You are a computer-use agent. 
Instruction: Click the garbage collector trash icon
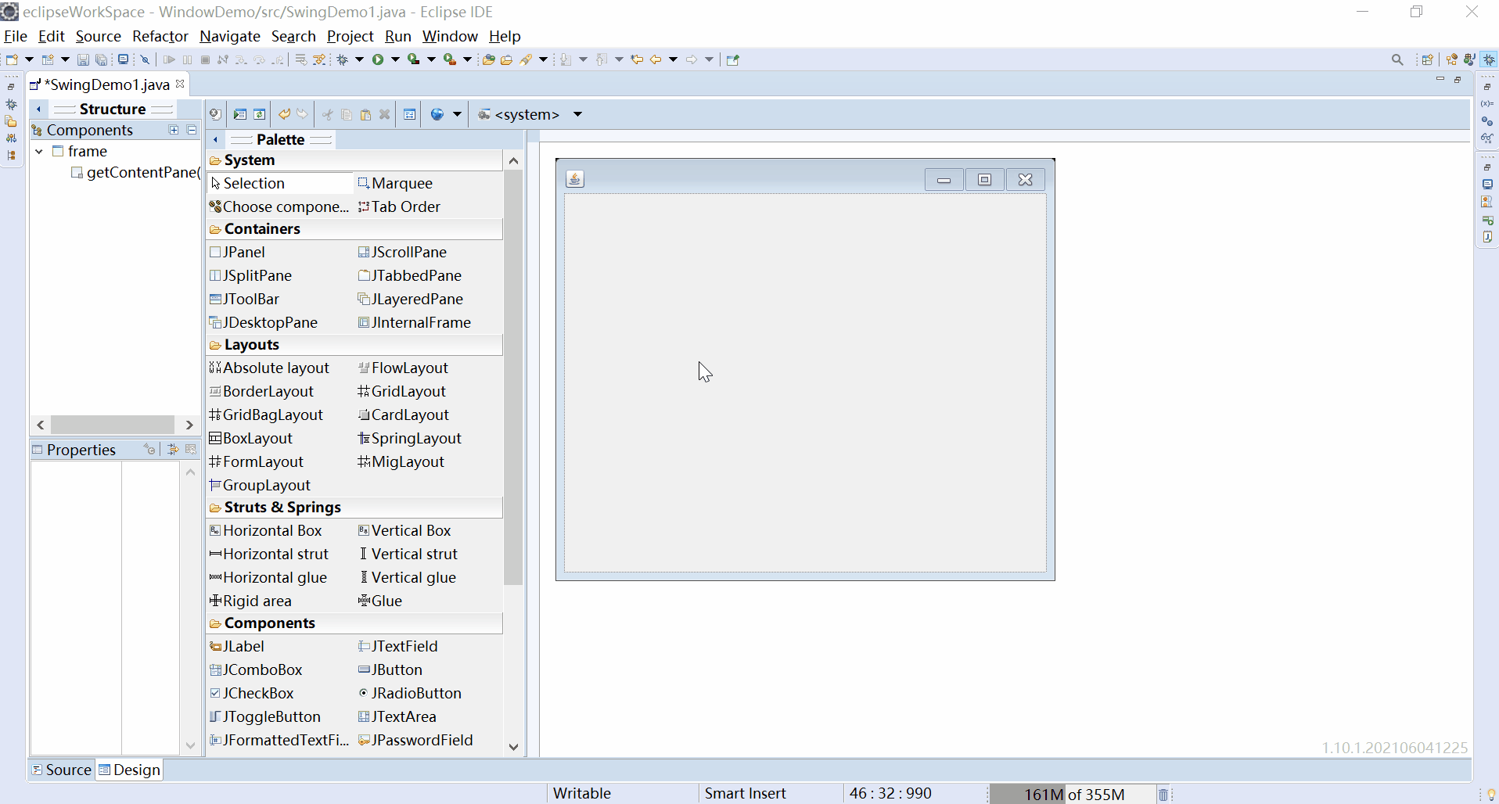point(1163,795)
